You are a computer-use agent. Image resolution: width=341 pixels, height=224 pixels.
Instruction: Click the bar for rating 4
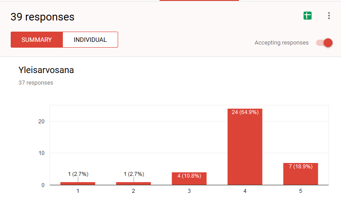[245, 147]
